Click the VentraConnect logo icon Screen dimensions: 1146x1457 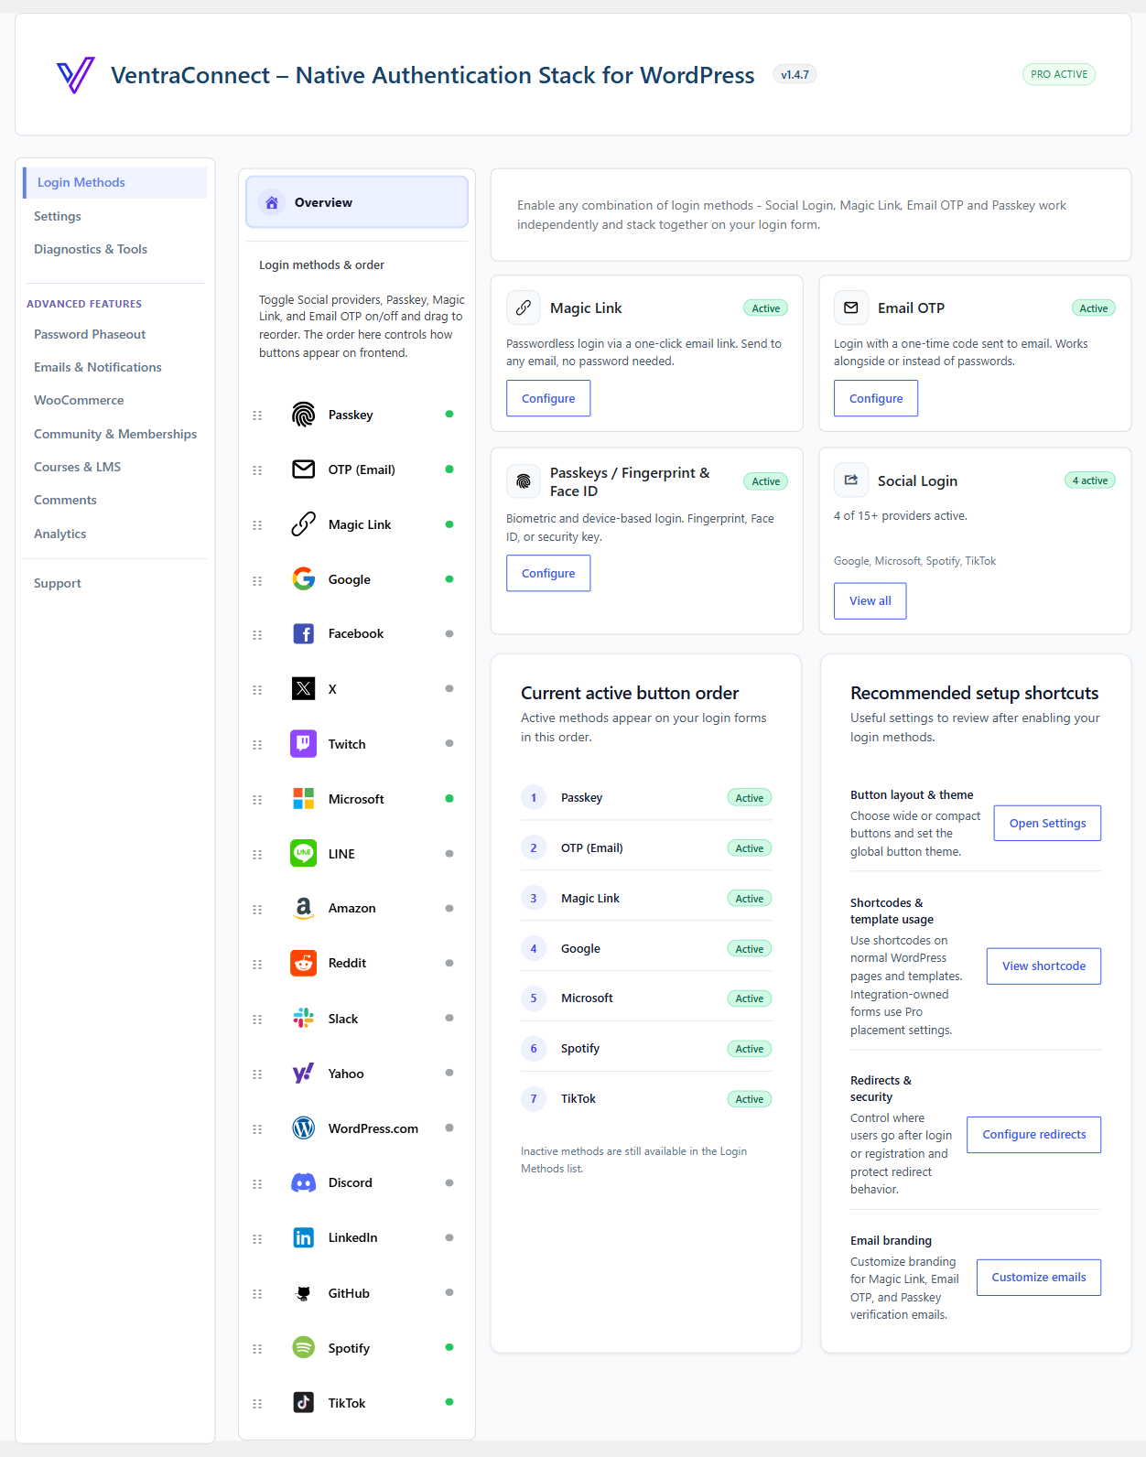[76, 75]
